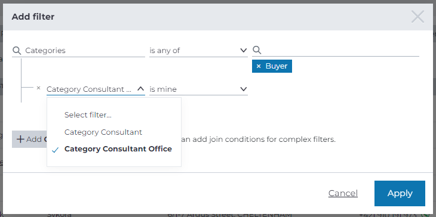Click the Buyer tag label
The height and width of the screenshot is (217, 436).
tap(277, 66)
